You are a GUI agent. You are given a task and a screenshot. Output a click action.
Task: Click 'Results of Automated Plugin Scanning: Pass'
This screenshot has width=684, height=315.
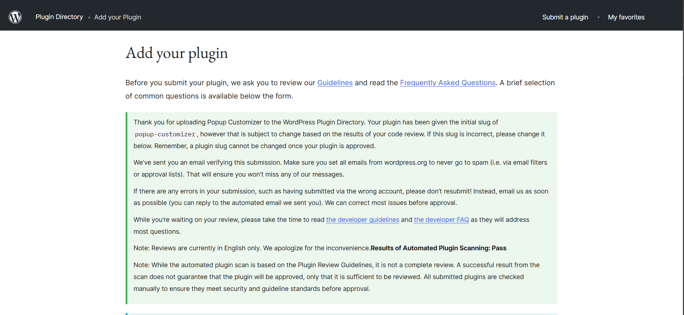[439, 248]
